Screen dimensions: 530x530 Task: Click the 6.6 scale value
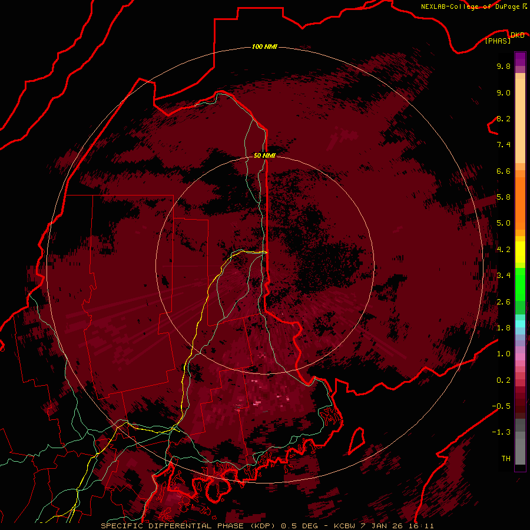point(503,171)
